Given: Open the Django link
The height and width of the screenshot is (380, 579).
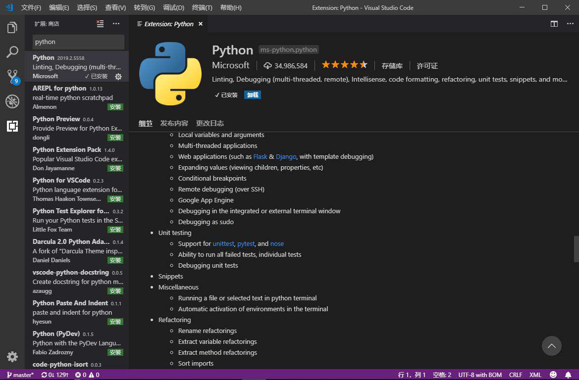Looking at the screenshot, I should (286, 157).
